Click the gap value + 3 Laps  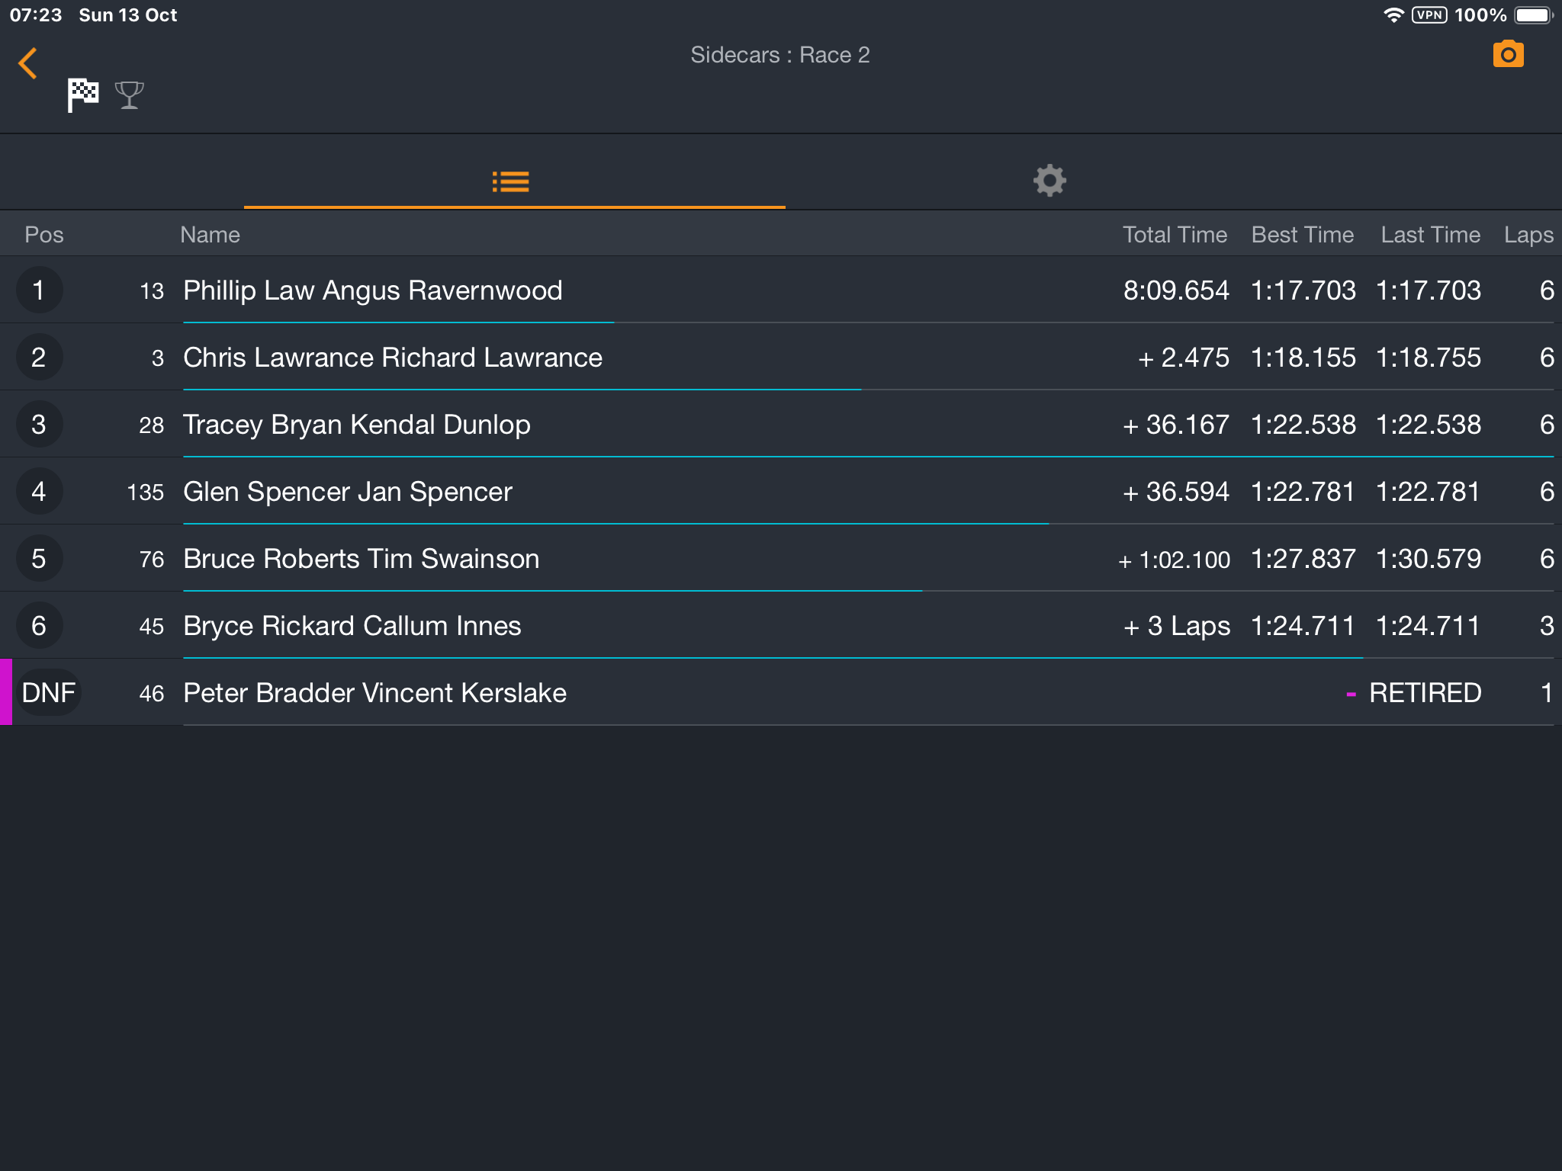[1177, 626]
